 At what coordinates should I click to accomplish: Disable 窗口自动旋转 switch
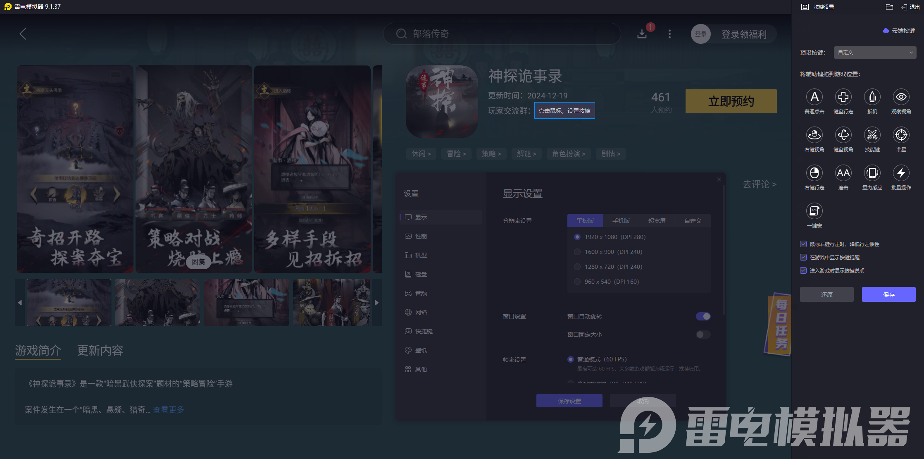click(703, 316)
